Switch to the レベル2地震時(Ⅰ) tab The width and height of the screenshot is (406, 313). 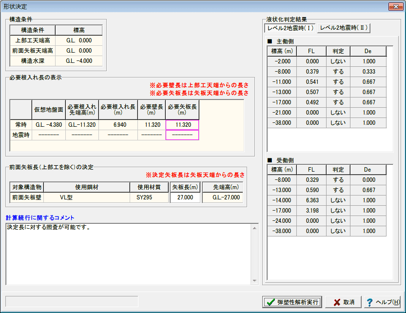tap(290, 28)
